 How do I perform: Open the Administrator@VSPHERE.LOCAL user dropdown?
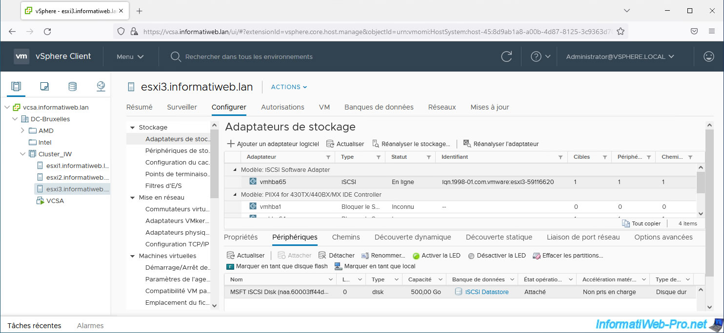(x=620, y=56)
